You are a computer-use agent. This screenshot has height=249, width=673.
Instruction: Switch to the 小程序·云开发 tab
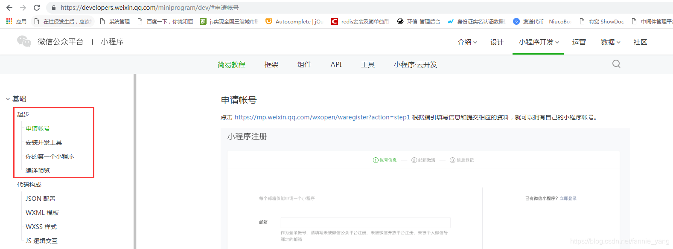[x=415, y=64]
